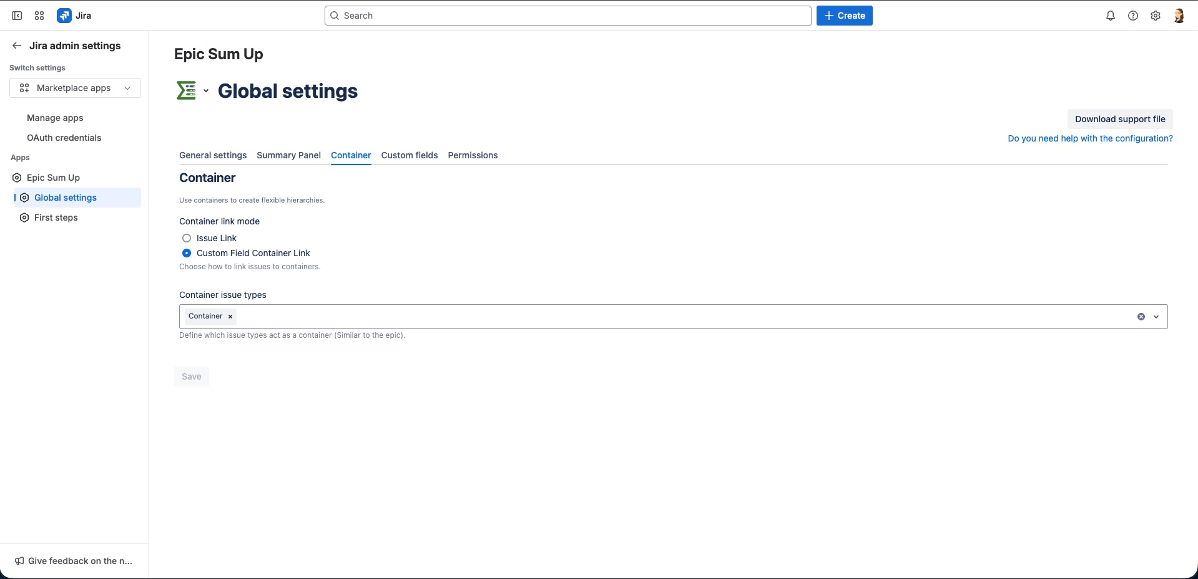Switch to the Summary Panel tab

point(288,155)
